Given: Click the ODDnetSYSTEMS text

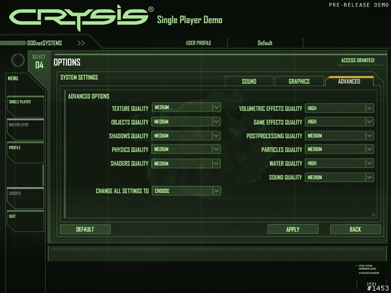Looking at the screenshot, I should click(45, 43).
